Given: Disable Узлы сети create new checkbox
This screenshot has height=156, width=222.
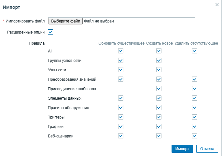Looking at the screenshot, I should pyautogui.click(x=159, y=70).
